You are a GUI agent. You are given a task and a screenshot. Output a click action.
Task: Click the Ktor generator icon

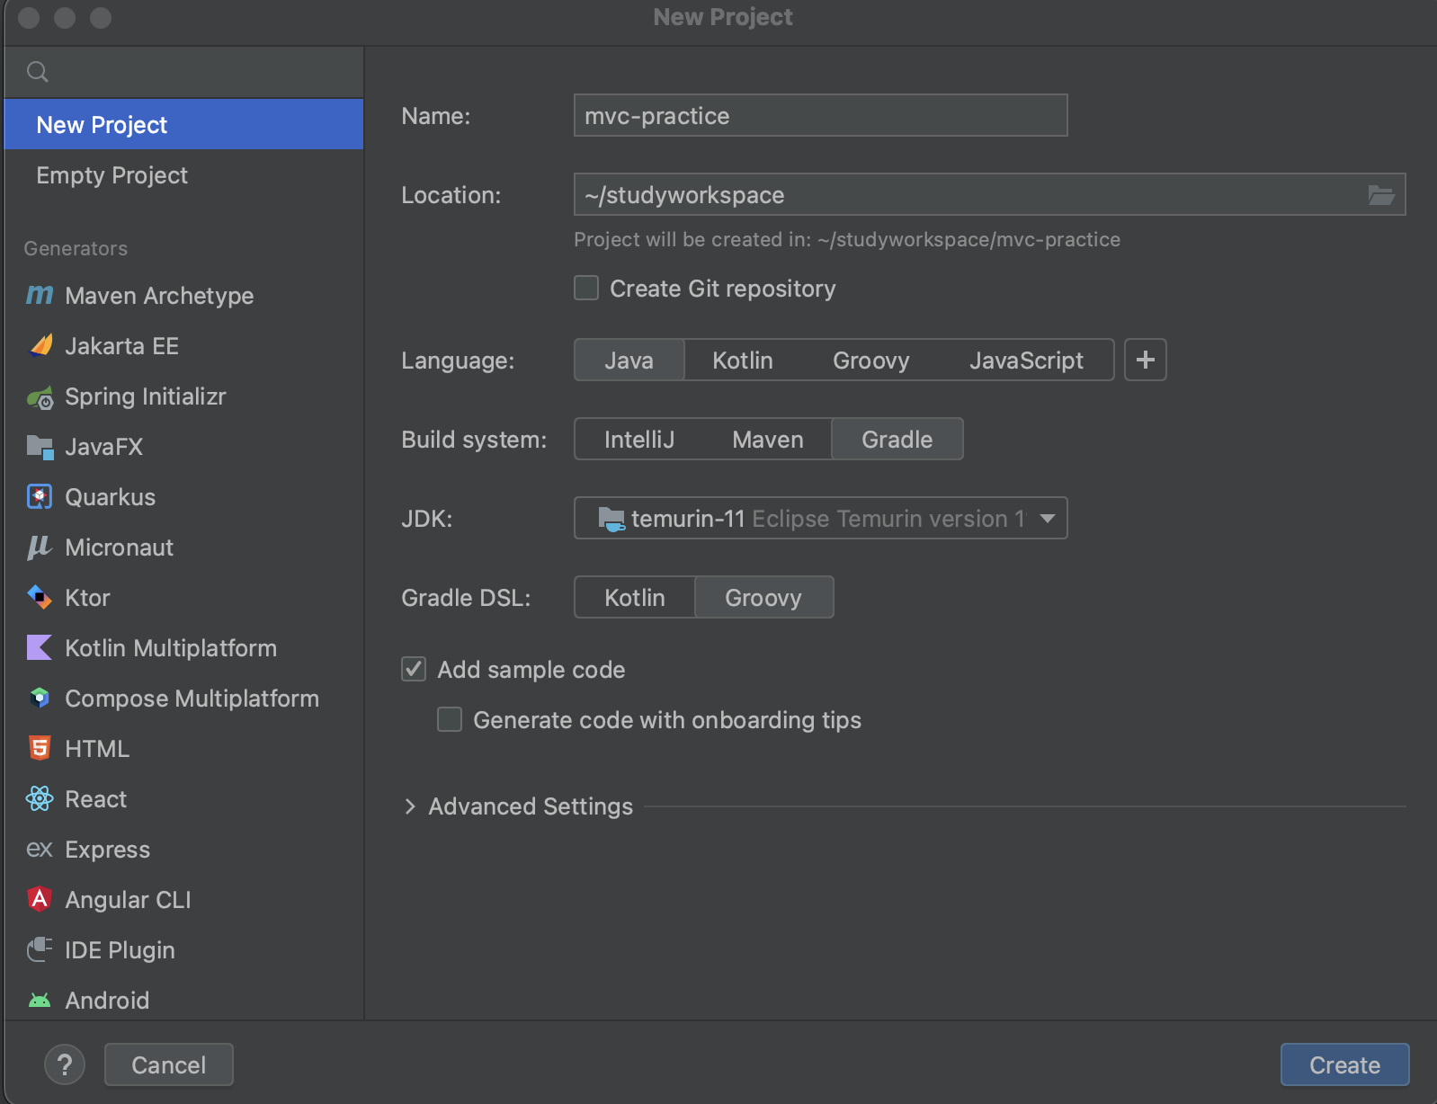point(40,597)
